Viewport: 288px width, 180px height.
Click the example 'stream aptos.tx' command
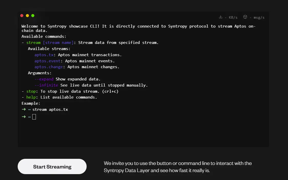click(50, 110)
